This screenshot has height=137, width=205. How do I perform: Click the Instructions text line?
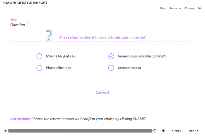(78, 119)
